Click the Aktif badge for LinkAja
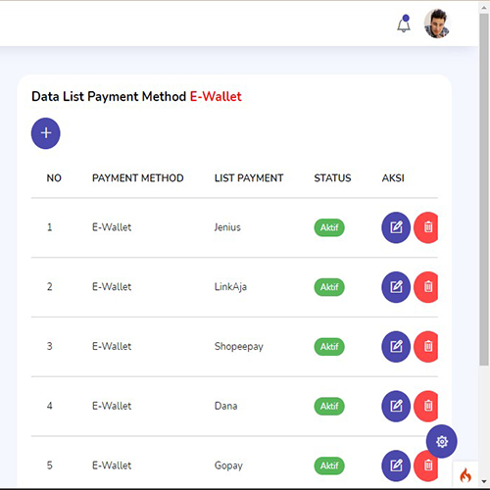Screen dimensions: 490x490 [329, 287]
